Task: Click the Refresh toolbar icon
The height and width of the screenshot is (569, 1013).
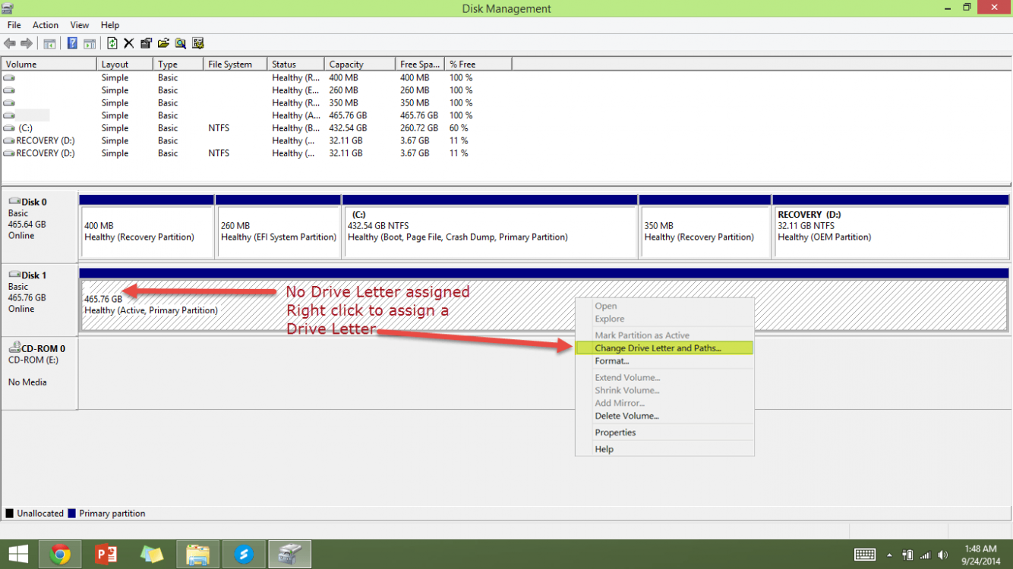Action: [x=112, y=43]
